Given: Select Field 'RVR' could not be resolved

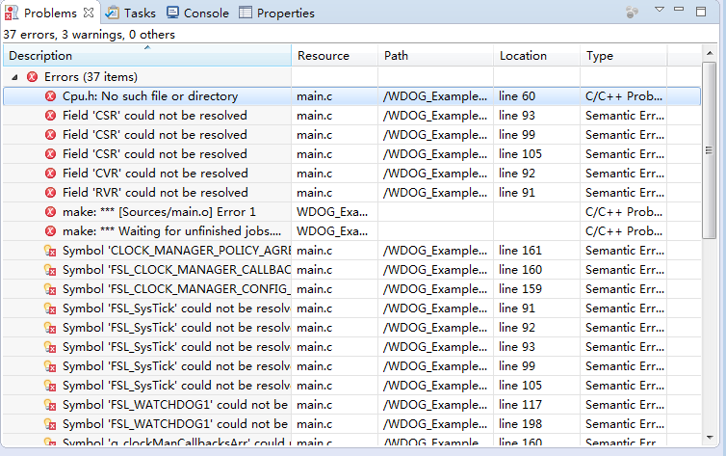Looking at the screenshot, I should point(351,192).
